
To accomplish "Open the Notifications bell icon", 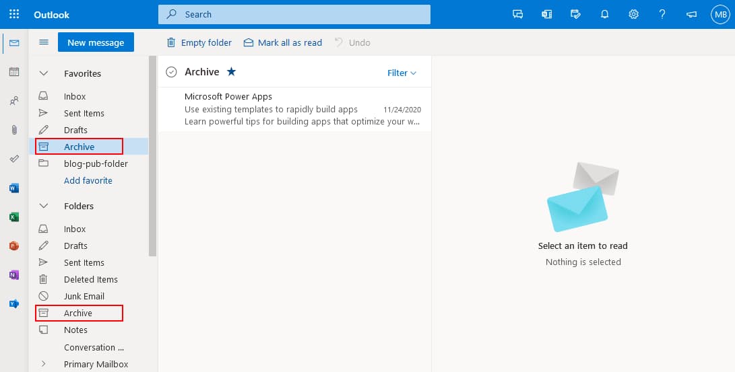I will coord(604,14).
